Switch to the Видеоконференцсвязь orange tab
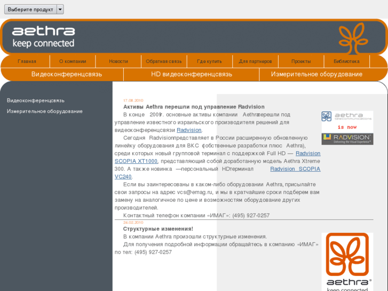The height and width of the screenshot is (291, 388). click(x=67, y=74)
